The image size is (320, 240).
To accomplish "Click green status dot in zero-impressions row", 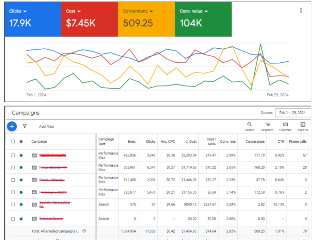I will coord(21,219).
